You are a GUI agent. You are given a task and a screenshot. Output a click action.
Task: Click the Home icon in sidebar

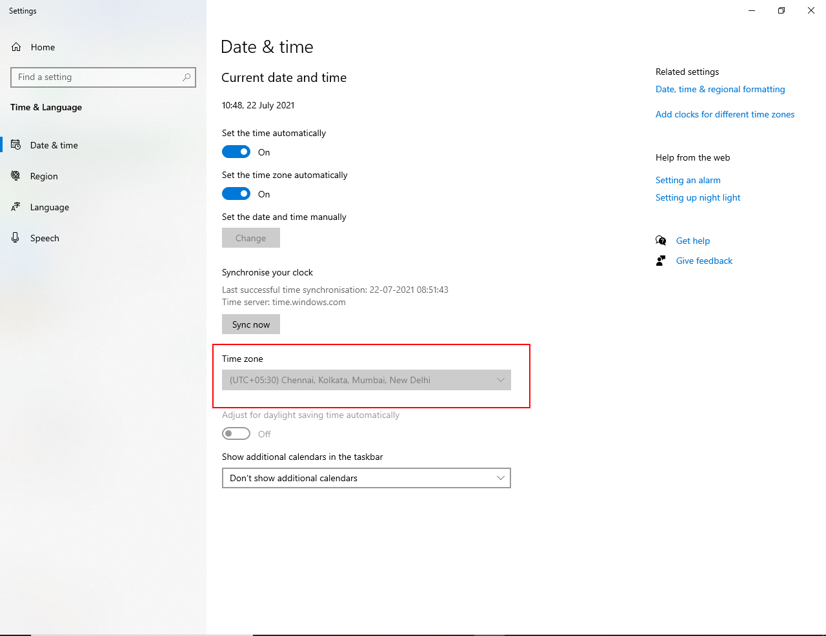tap(17, 47)
